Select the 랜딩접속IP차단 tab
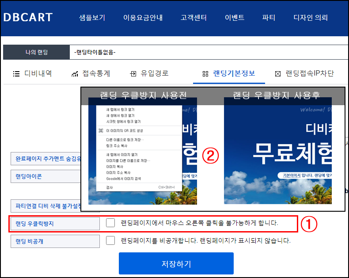The height and width of the screenshot is (278, 349). pyautogui.click(x=309, y=74)
